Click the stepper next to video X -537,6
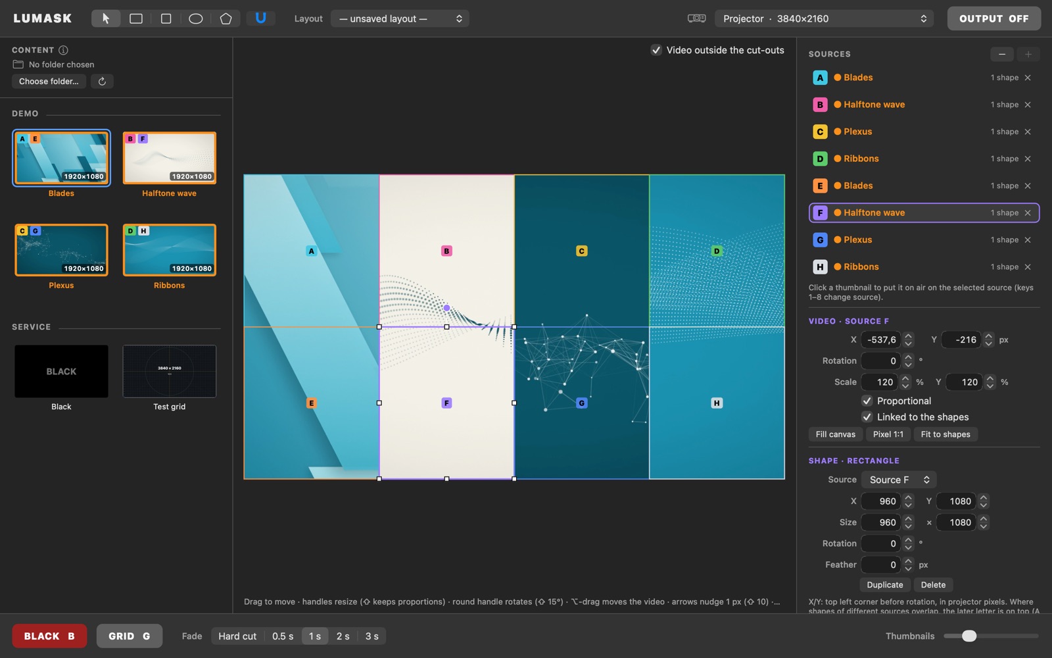 tap(908, 340)
